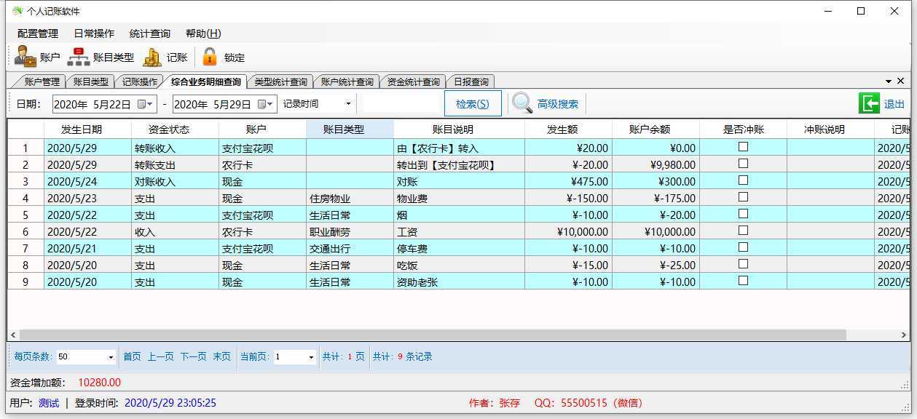Click scrollbar right arrow
917x419 pixels.
point(903,335)
